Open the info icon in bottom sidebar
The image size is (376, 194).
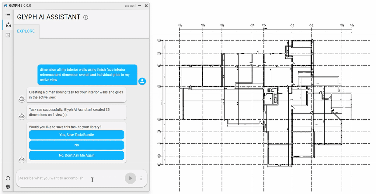tap(8, 178)
